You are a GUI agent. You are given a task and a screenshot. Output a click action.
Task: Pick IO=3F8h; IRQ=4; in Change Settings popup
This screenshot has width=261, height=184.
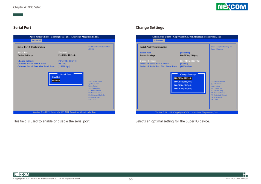(183, 78)
